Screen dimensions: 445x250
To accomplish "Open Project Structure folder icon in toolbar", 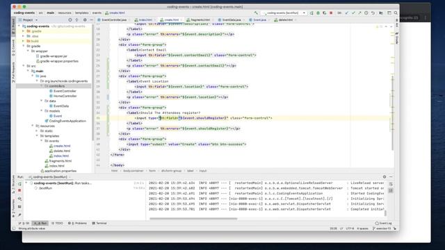I will tap(381, 13).
